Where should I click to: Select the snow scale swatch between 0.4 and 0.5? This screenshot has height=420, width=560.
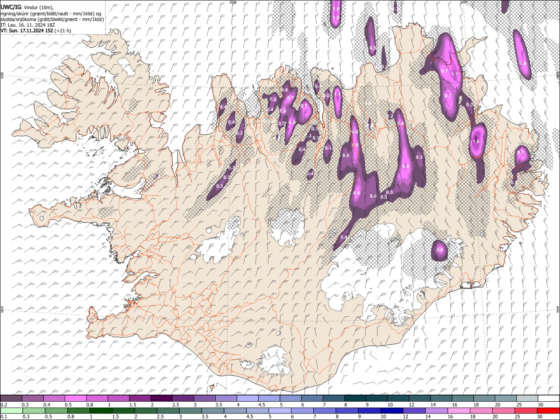54,398
